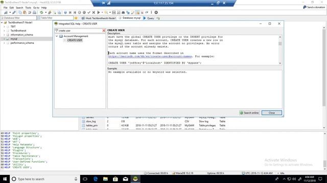Clear SQL-help filter with the red X
327x183 pixels.
104,30
